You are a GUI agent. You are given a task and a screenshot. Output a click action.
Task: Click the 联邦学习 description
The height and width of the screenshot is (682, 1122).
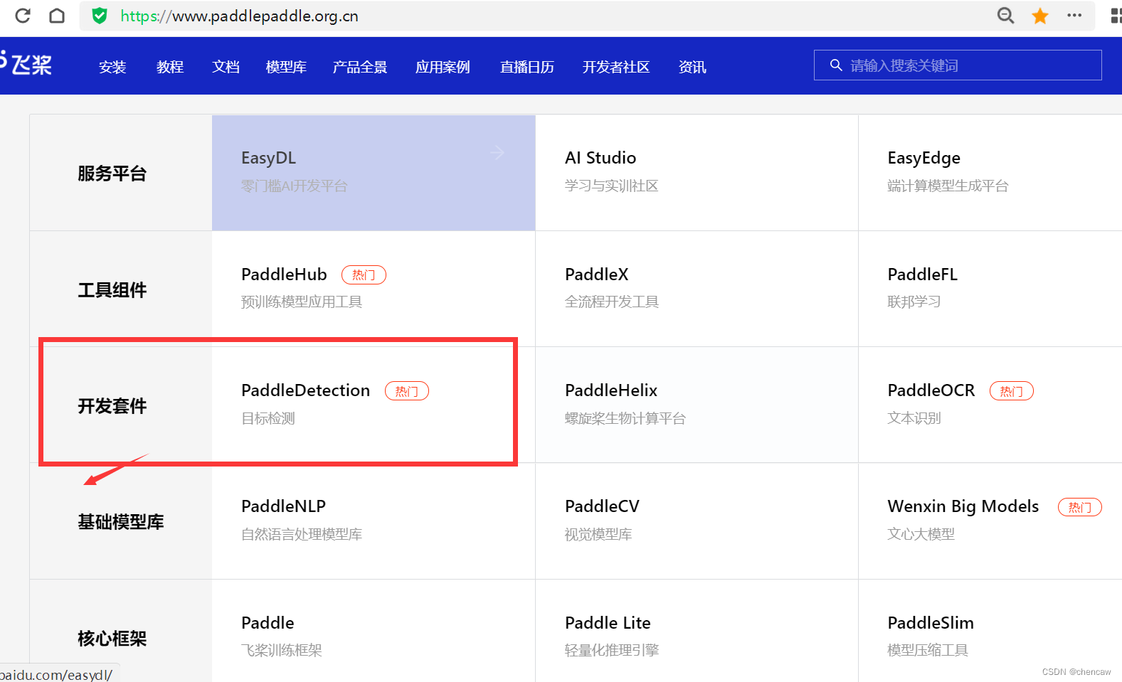914,302
